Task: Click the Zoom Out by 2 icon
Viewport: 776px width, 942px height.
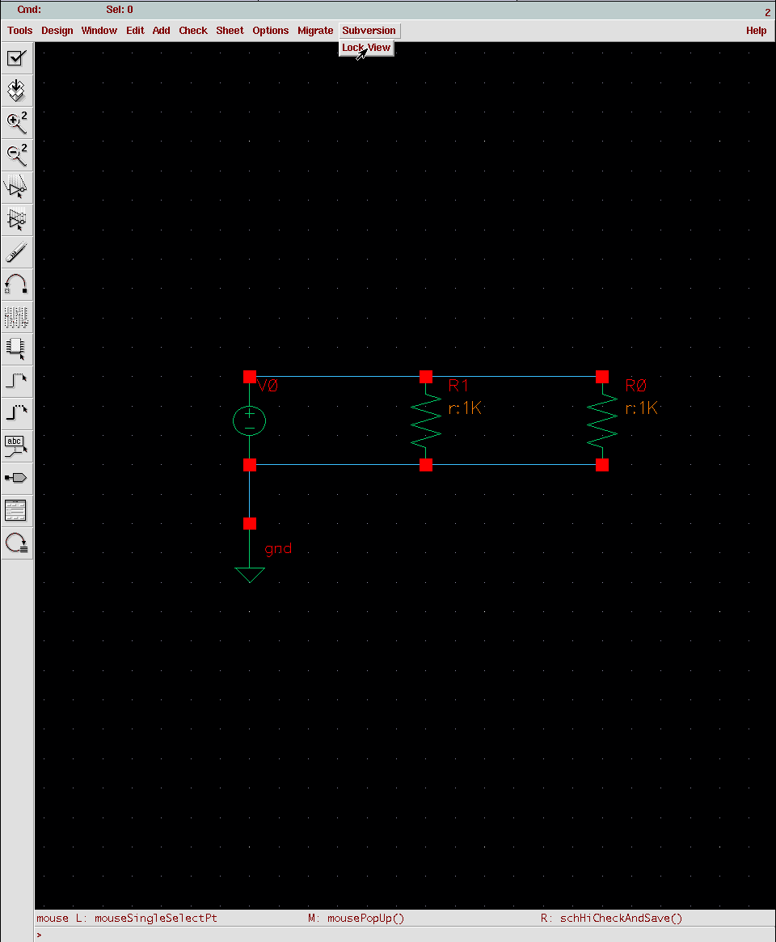Action: (16, 155)
